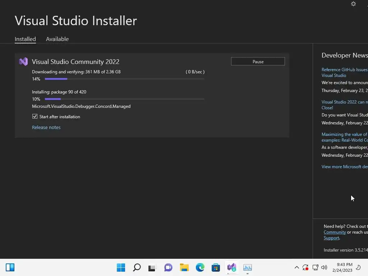Viewport: 368px width, 276px height.
Task: Launch Microsoft Edge from taskbar
Action: (x=200, y=267)
